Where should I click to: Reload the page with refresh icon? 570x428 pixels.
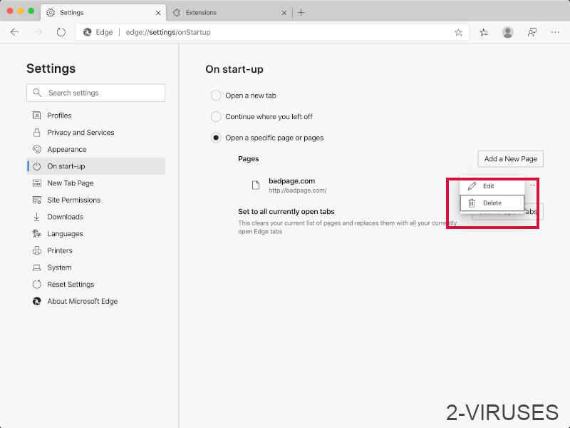point(61,32)
